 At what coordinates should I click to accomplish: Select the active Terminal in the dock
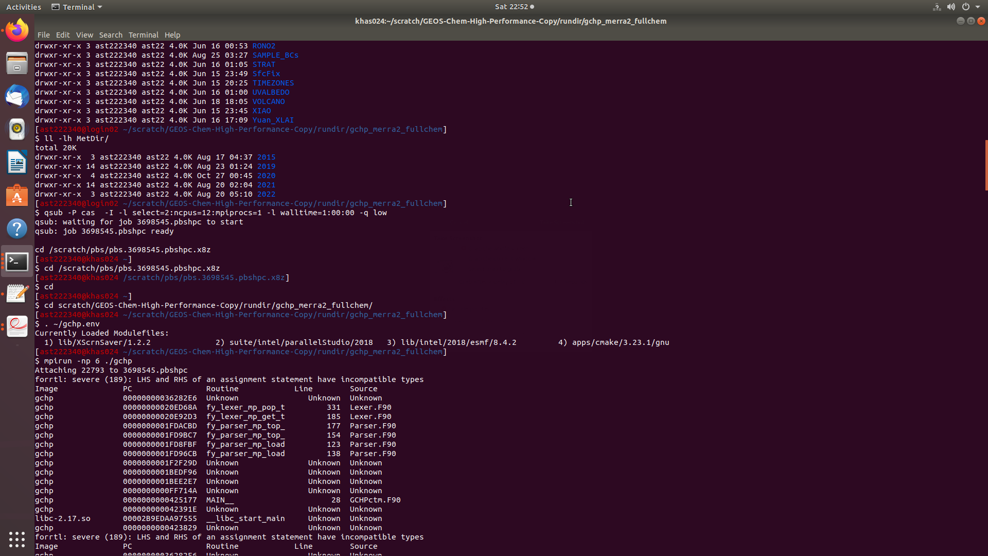pyautogui.click(x=17, y=262)
